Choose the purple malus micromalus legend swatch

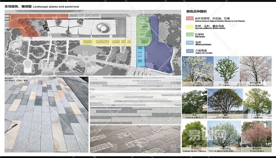tap(190, 51)
